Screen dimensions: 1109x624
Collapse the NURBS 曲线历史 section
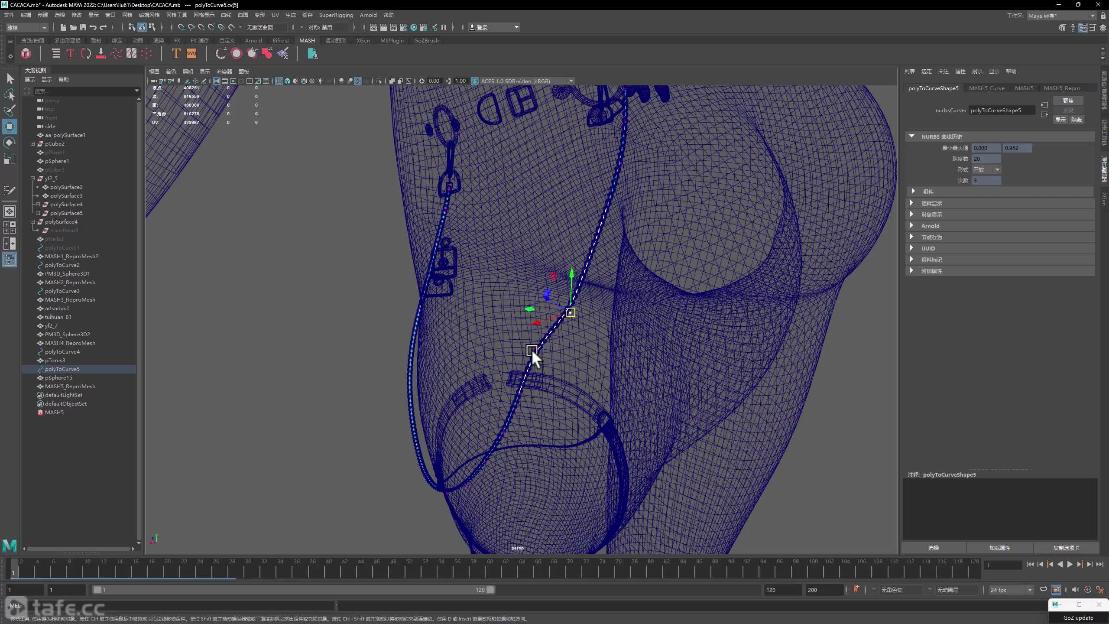click(911, 136)
